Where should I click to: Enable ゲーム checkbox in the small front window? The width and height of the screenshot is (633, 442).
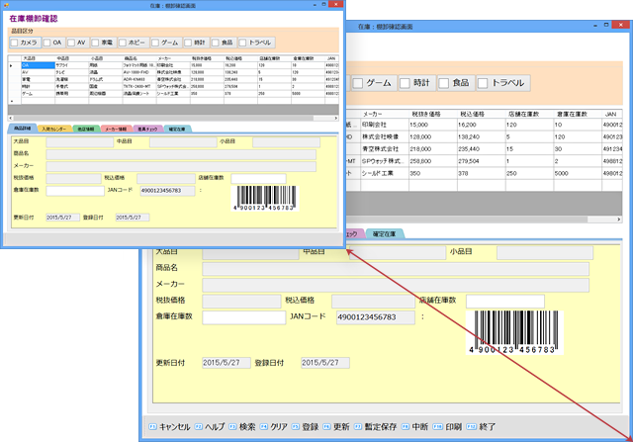pyautogui.click(x=155, y=43)
